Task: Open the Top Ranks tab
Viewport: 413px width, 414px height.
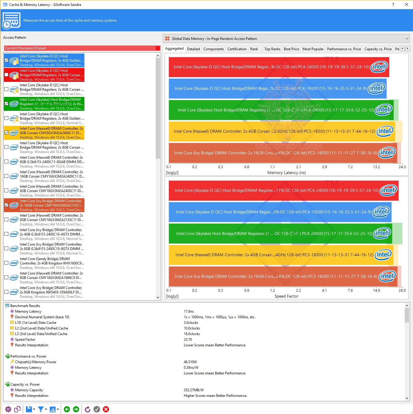Action: 272,49
